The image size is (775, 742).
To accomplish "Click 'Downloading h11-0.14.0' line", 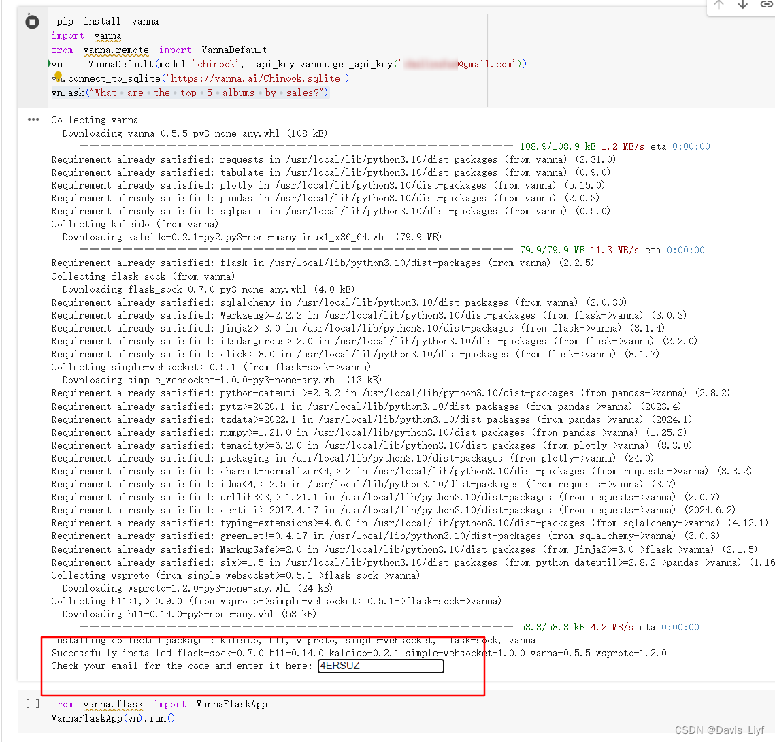I will [x=188, y=614].
